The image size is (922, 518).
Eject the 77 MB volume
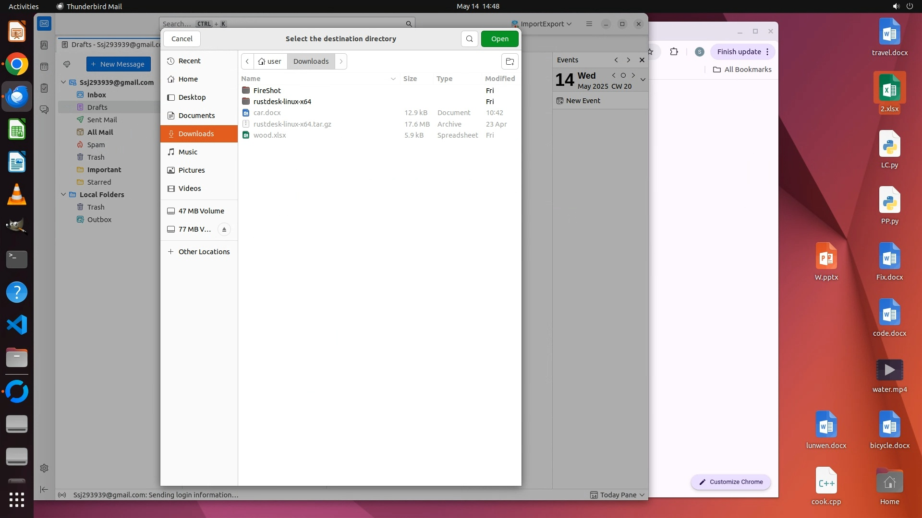[x=224, y=229]
